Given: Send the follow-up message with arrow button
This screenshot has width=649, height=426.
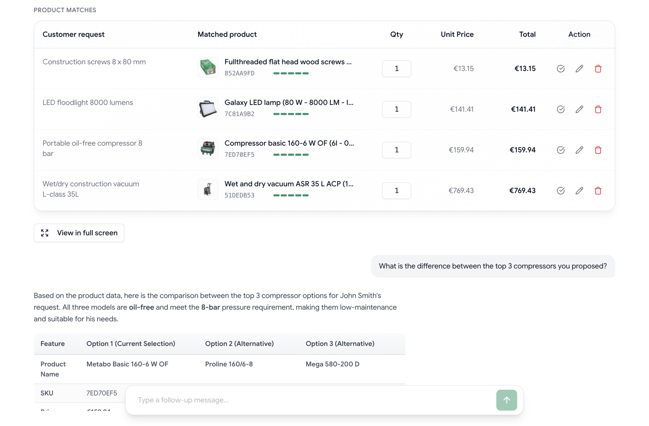Looking at the screenshot, I should tap(506, 400).
